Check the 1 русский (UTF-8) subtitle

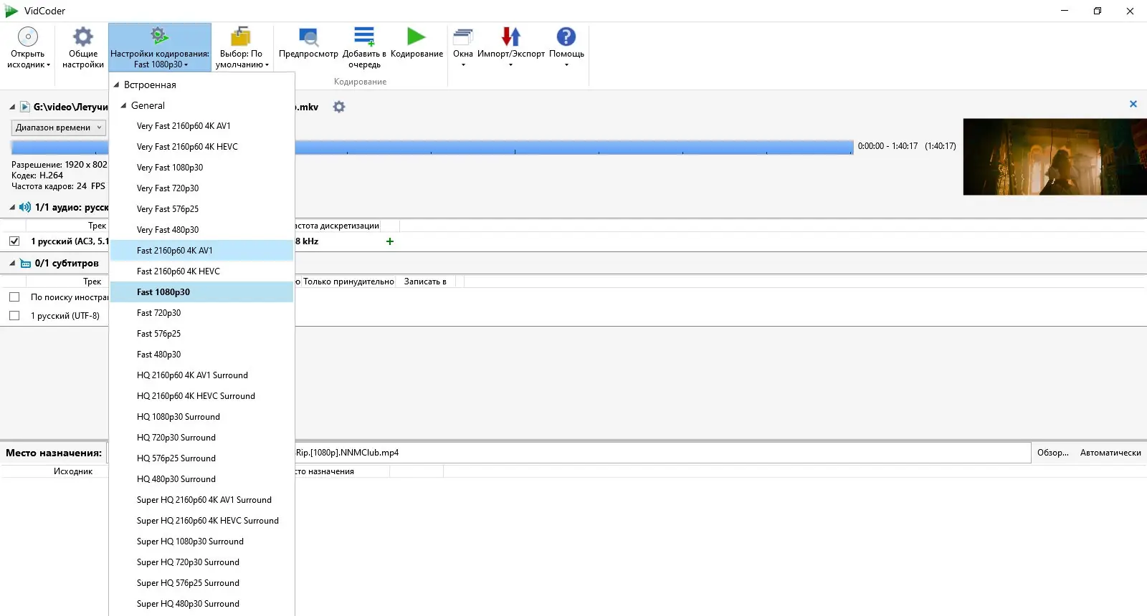pos(14,315)
